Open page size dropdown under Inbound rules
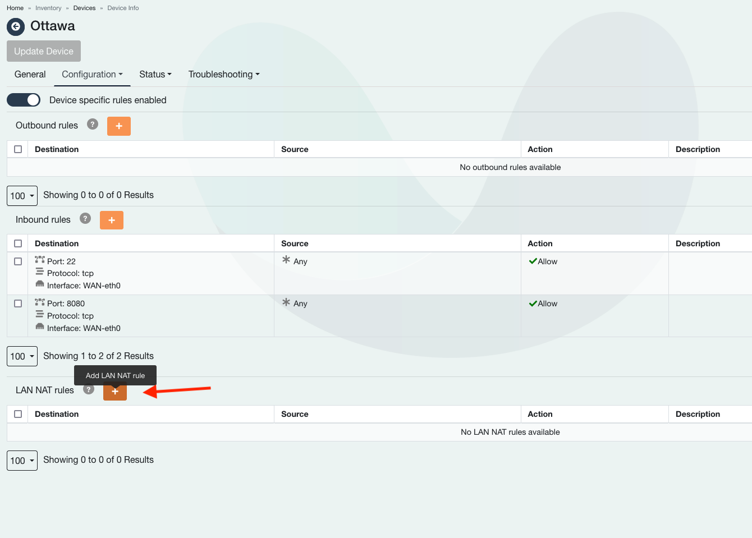This screenshot has height=538, width=752. point(22,356)
